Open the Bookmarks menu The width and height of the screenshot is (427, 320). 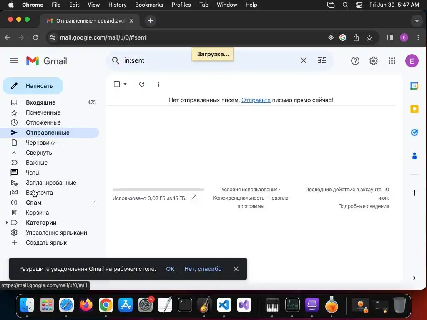point(149,5)
